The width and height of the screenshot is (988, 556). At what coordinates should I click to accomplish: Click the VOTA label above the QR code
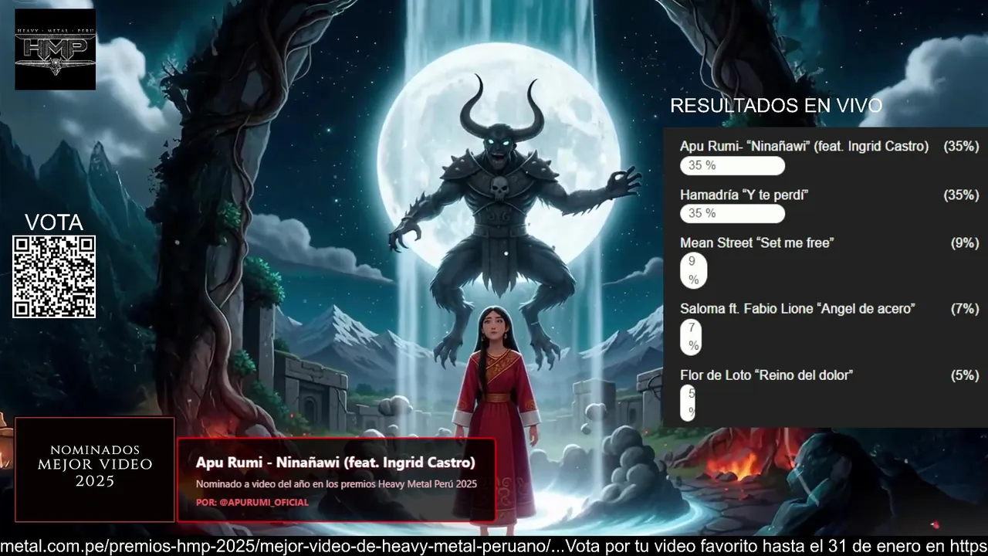54,222
